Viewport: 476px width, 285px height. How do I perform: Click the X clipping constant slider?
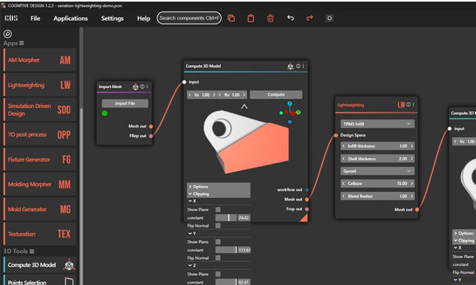226,218
